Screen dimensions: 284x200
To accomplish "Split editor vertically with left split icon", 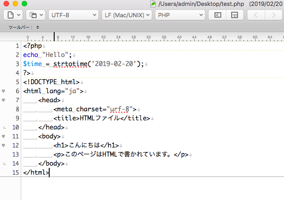I will tap(218, 15).
